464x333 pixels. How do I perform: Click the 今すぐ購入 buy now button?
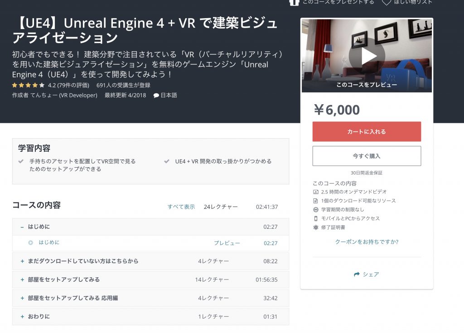(x=367, y=156)
